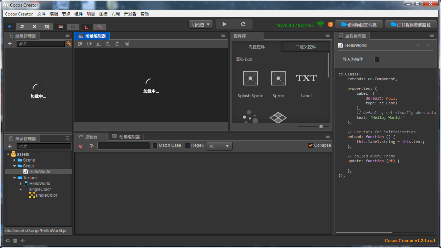The width and height of the screenshot is (441, 248).
Task: Open the Cocos Creator menu
Action: coord(19,14)
